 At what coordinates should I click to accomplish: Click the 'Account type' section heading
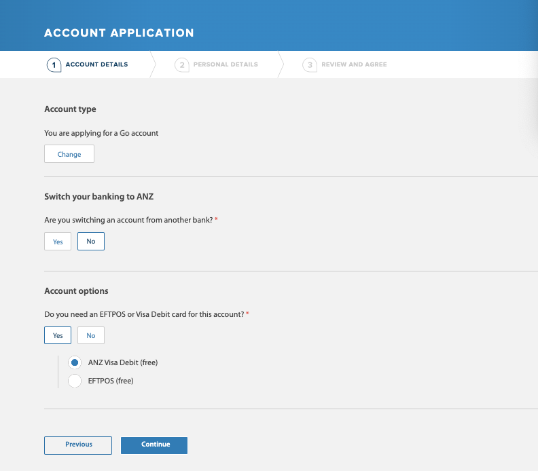(71, 109)
